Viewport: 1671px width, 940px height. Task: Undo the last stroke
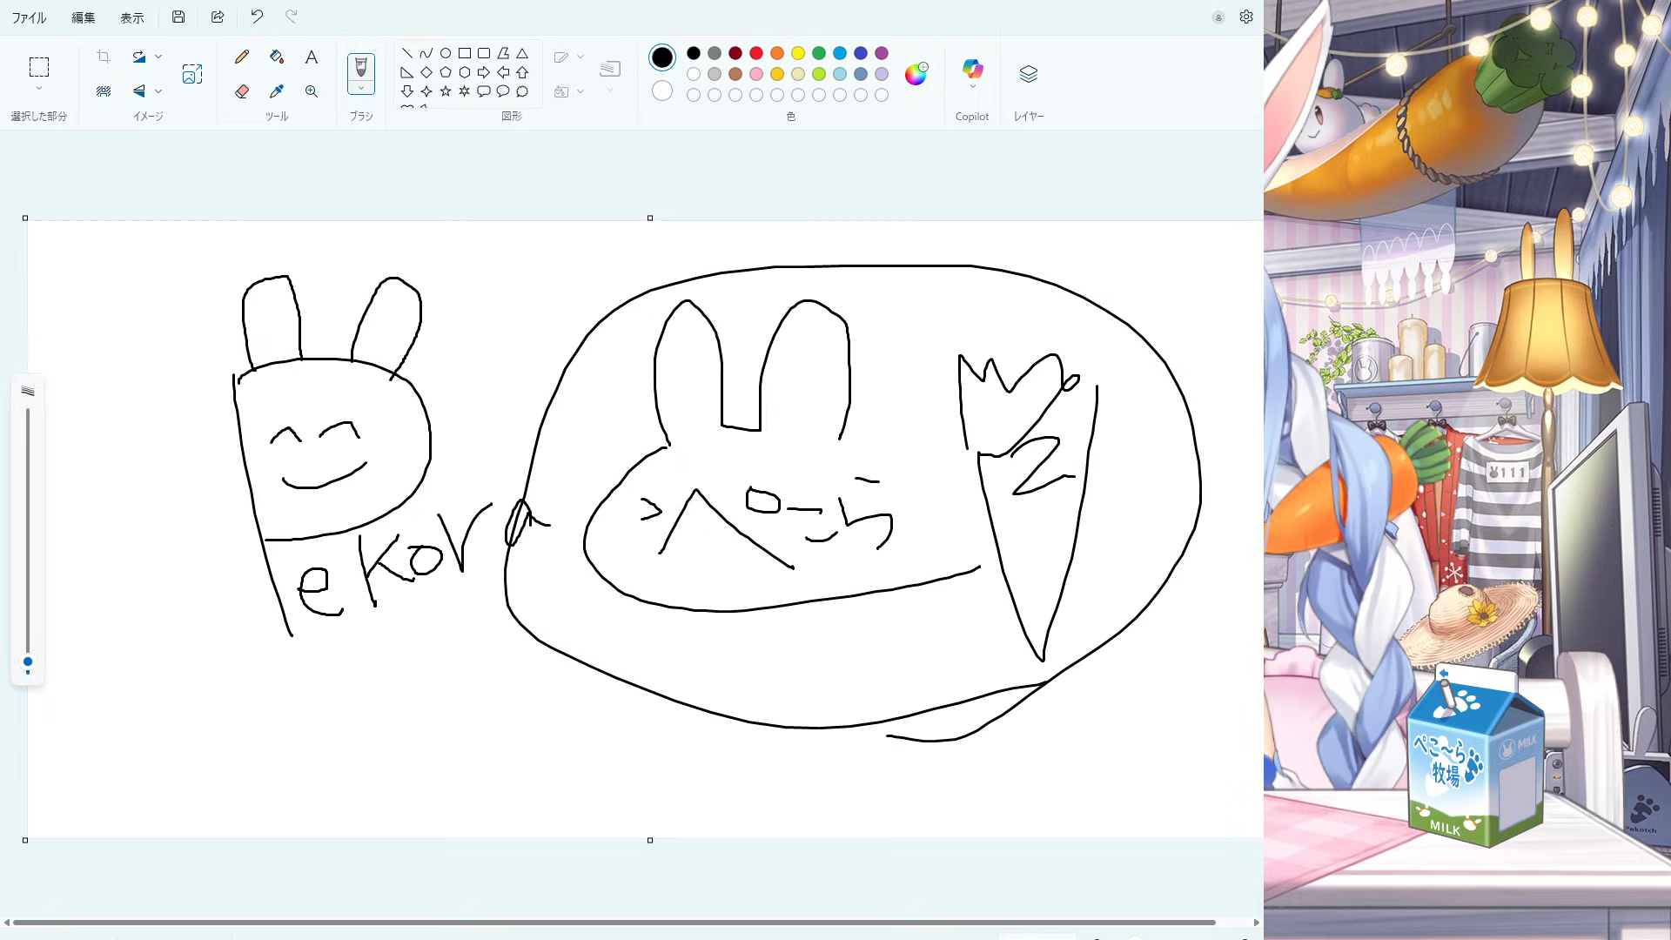257,17
